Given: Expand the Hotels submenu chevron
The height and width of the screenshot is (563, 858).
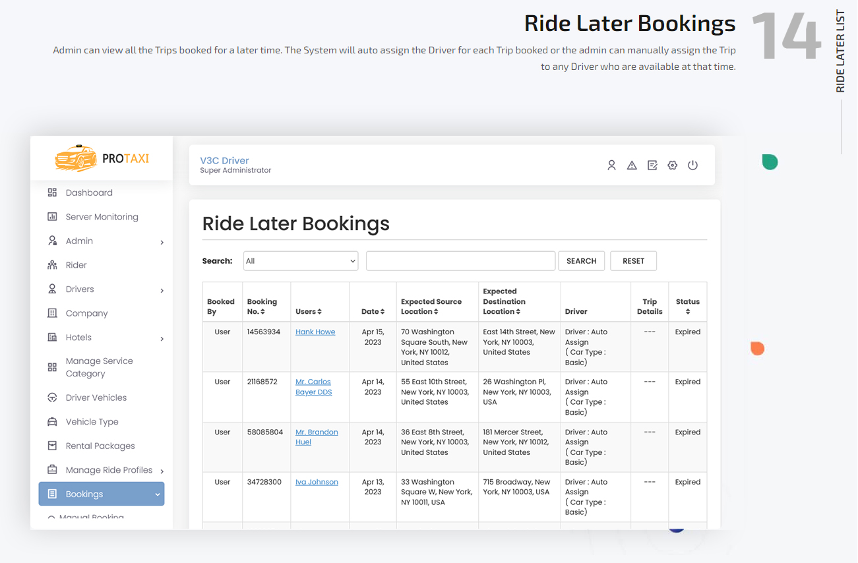Looking at the screenshot, I should pos(162,339).
